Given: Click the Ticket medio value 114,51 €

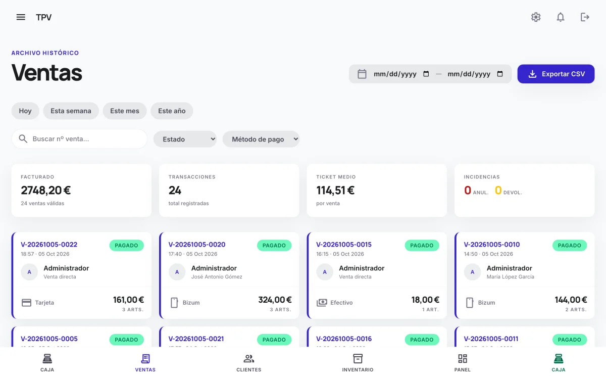Looking at the screenshot, I should pyautogui.click(x=335, y=191).
